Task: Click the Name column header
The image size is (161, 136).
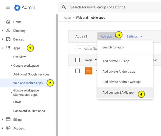Action: pos(89,60)
